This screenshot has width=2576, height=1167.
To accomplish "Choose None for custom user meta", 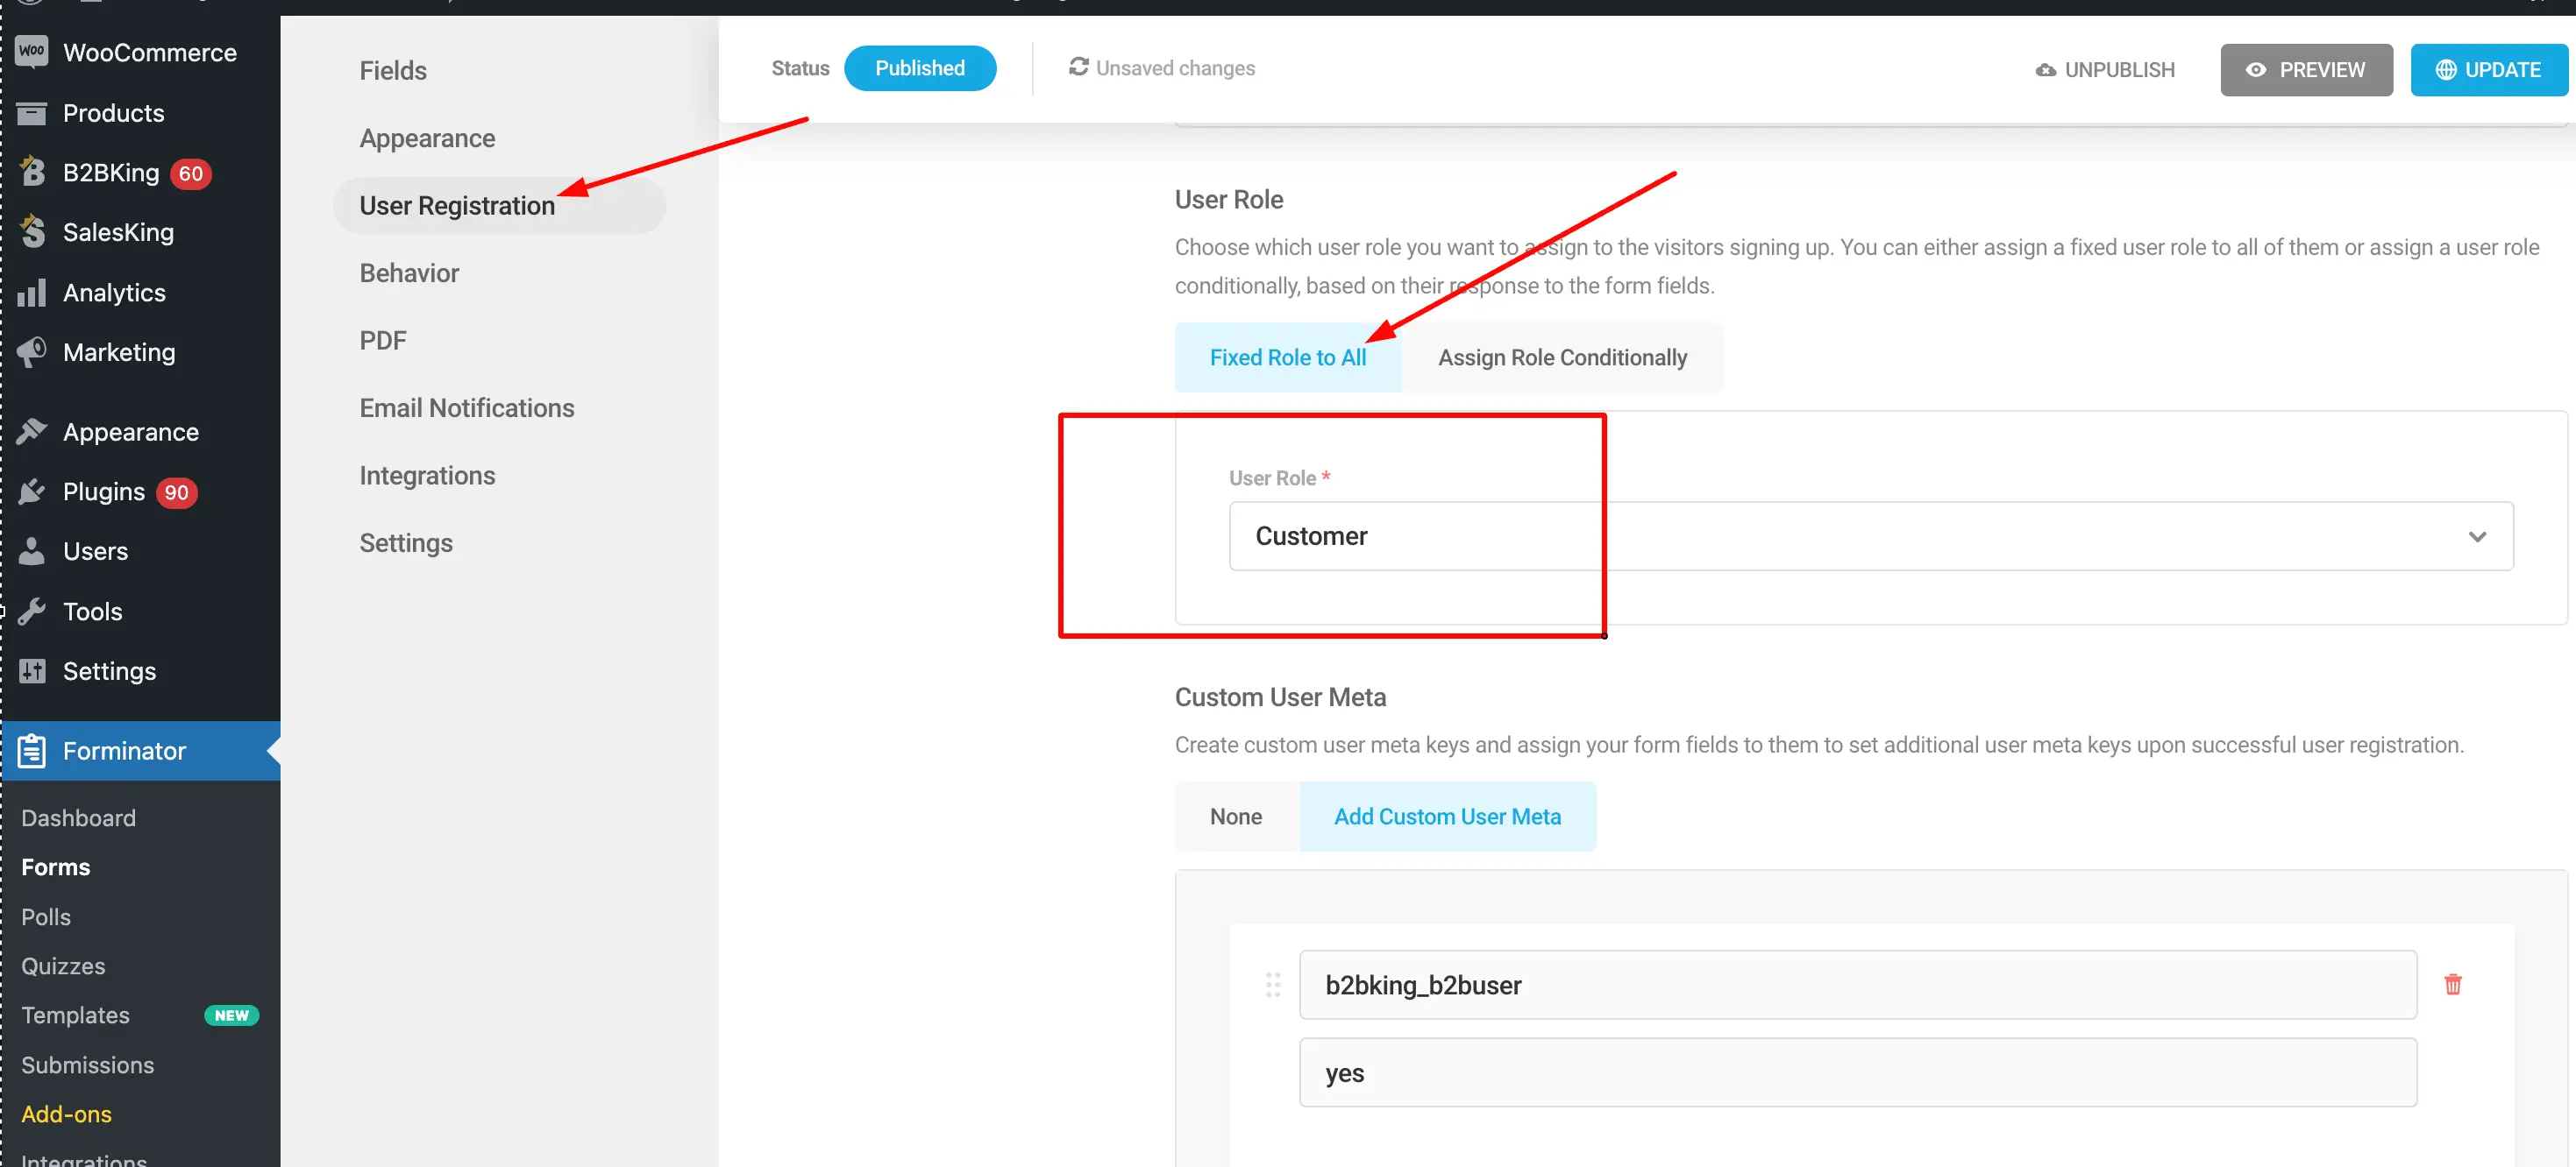I will (x=1235, y=817).
